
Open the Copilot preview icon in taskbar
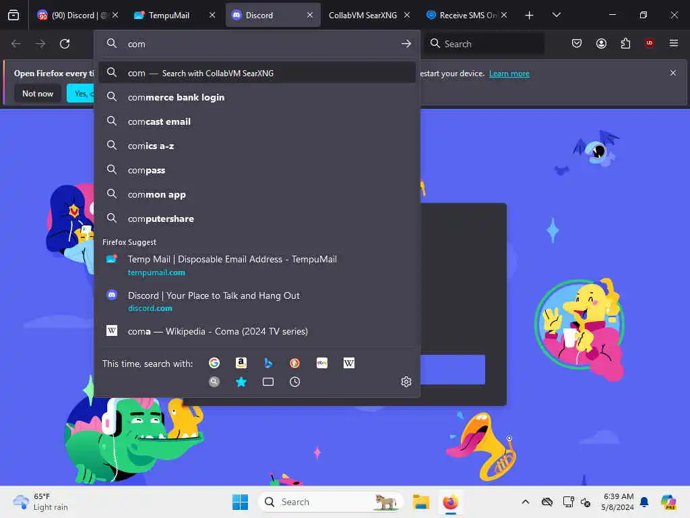click(x=668, y=502)
